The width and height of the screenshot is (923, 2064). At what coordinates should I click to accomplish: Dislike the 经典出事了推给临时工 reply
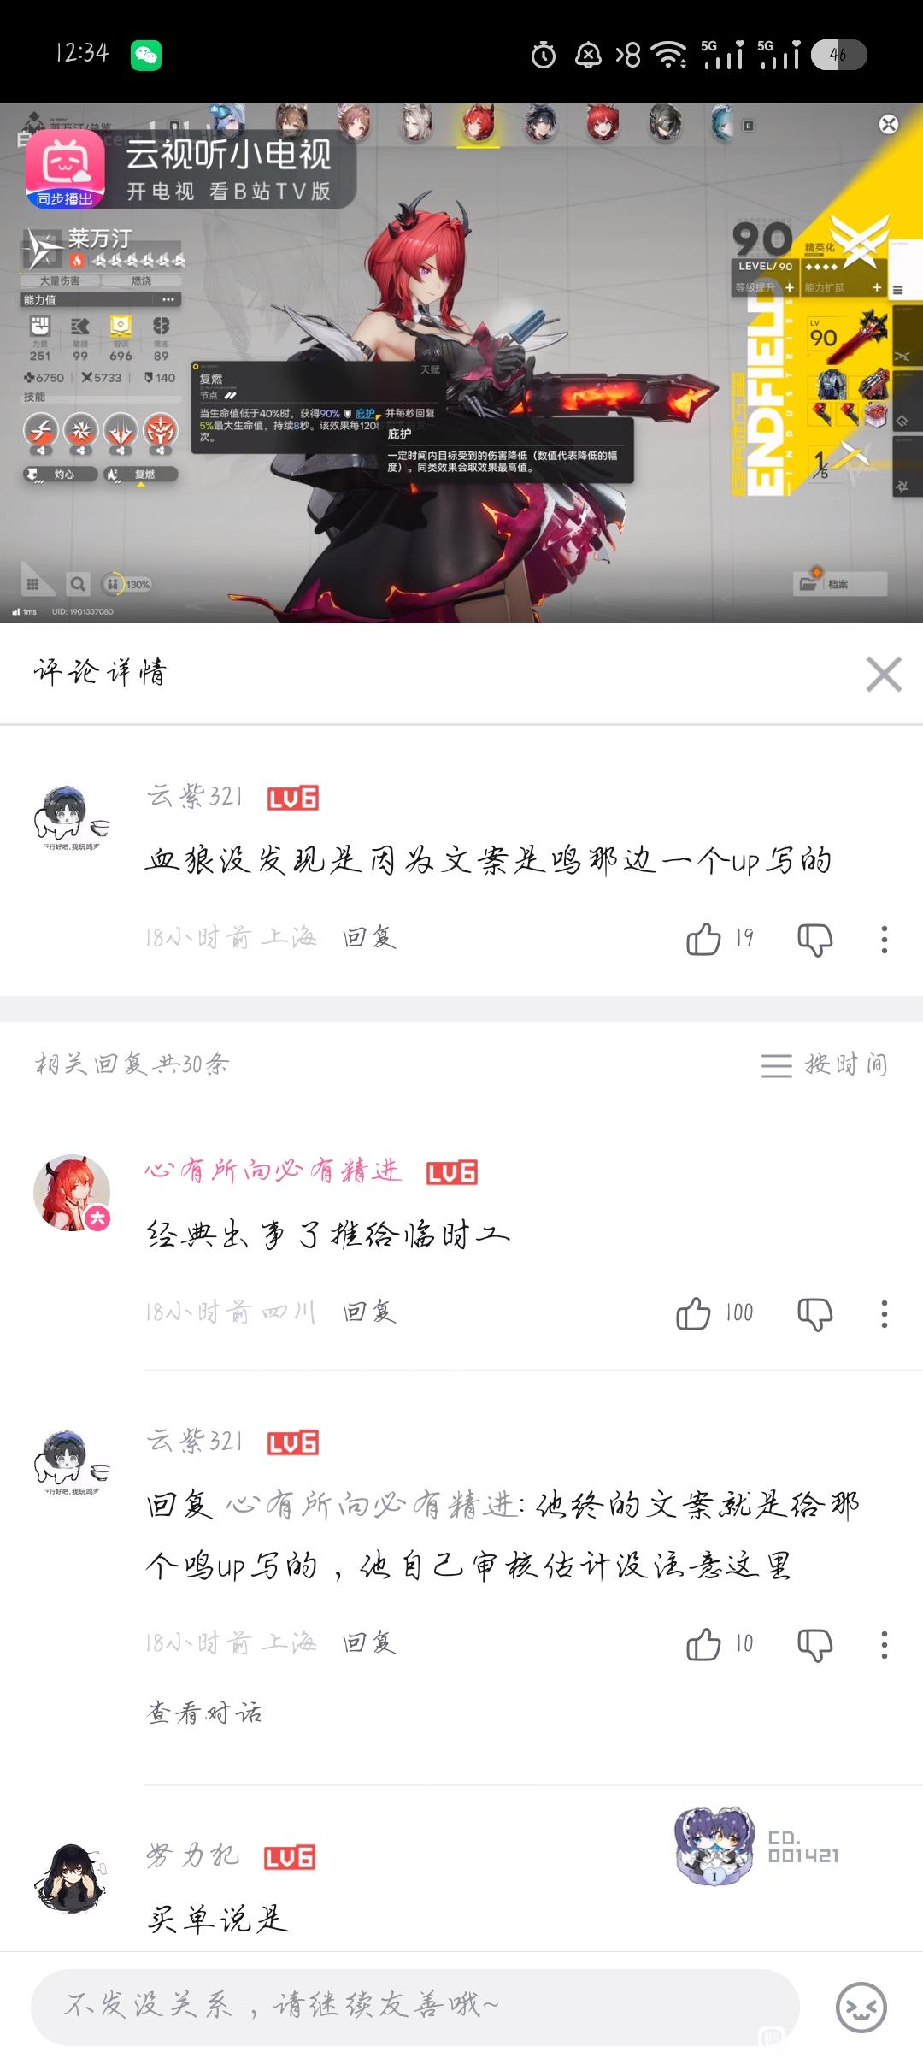point(814,1313)
